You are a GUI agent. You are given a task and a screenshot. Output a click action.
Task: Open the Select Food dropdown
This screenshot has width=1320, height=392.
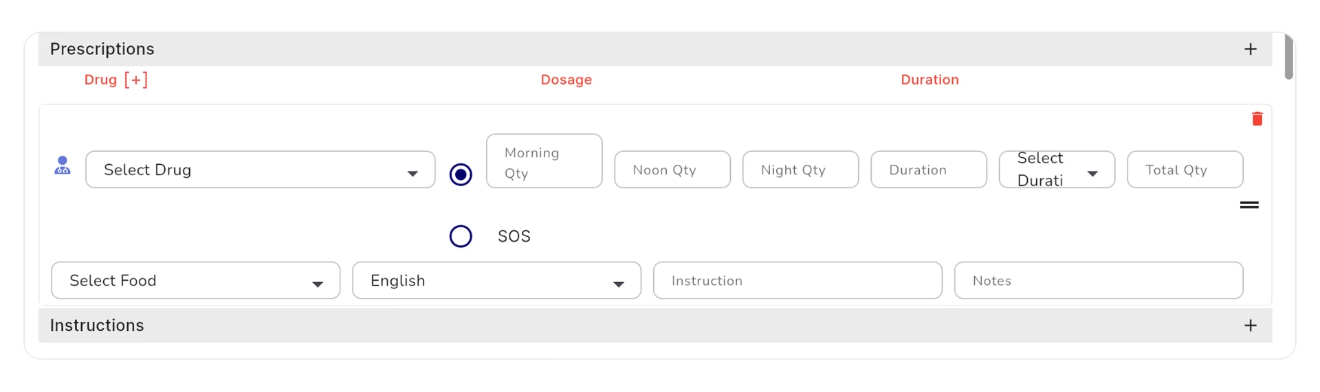[196, 280]
